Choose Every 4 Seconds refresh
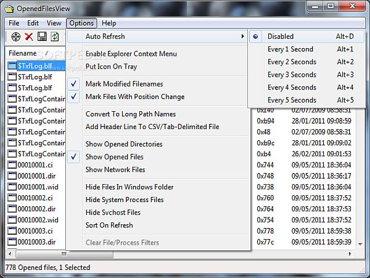 (306, 88)
